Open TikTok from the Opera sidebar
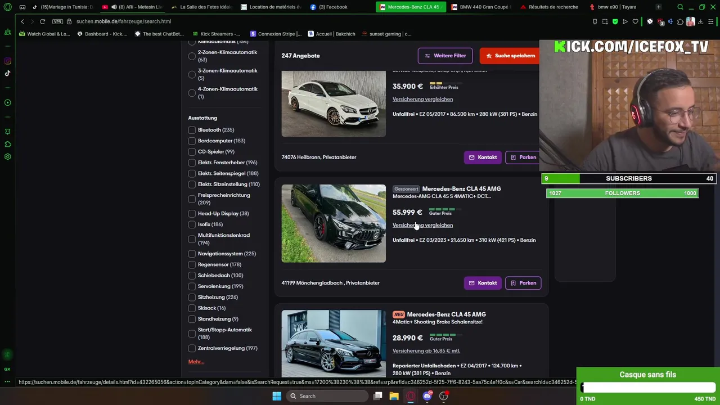Viewport: 720px width, 405px height. (7, 73)
